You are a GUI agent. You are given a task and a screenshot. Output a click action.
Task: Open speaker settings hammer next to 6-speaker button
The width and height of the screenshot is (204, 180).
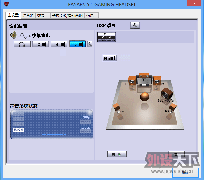point(90,44)
